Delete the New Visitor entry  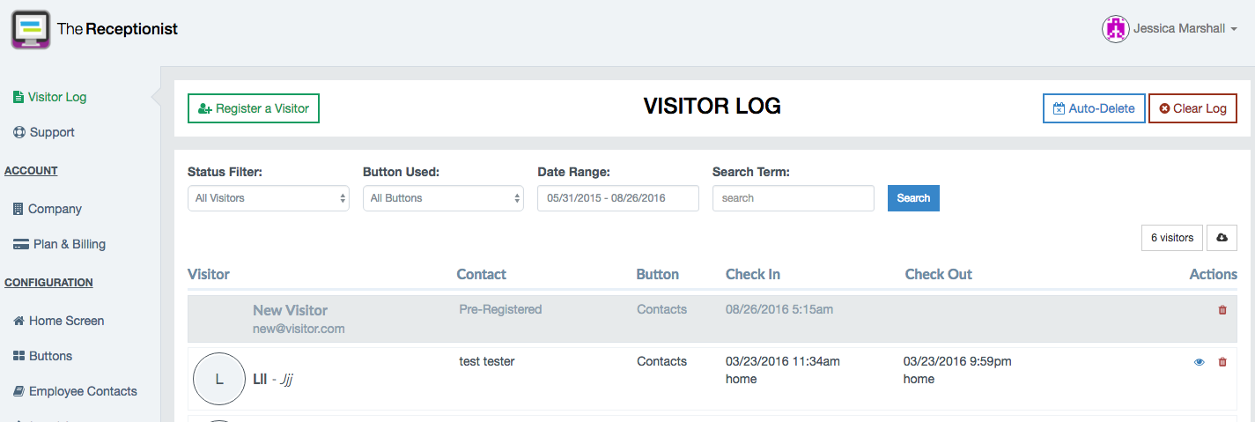(1222, 310)
